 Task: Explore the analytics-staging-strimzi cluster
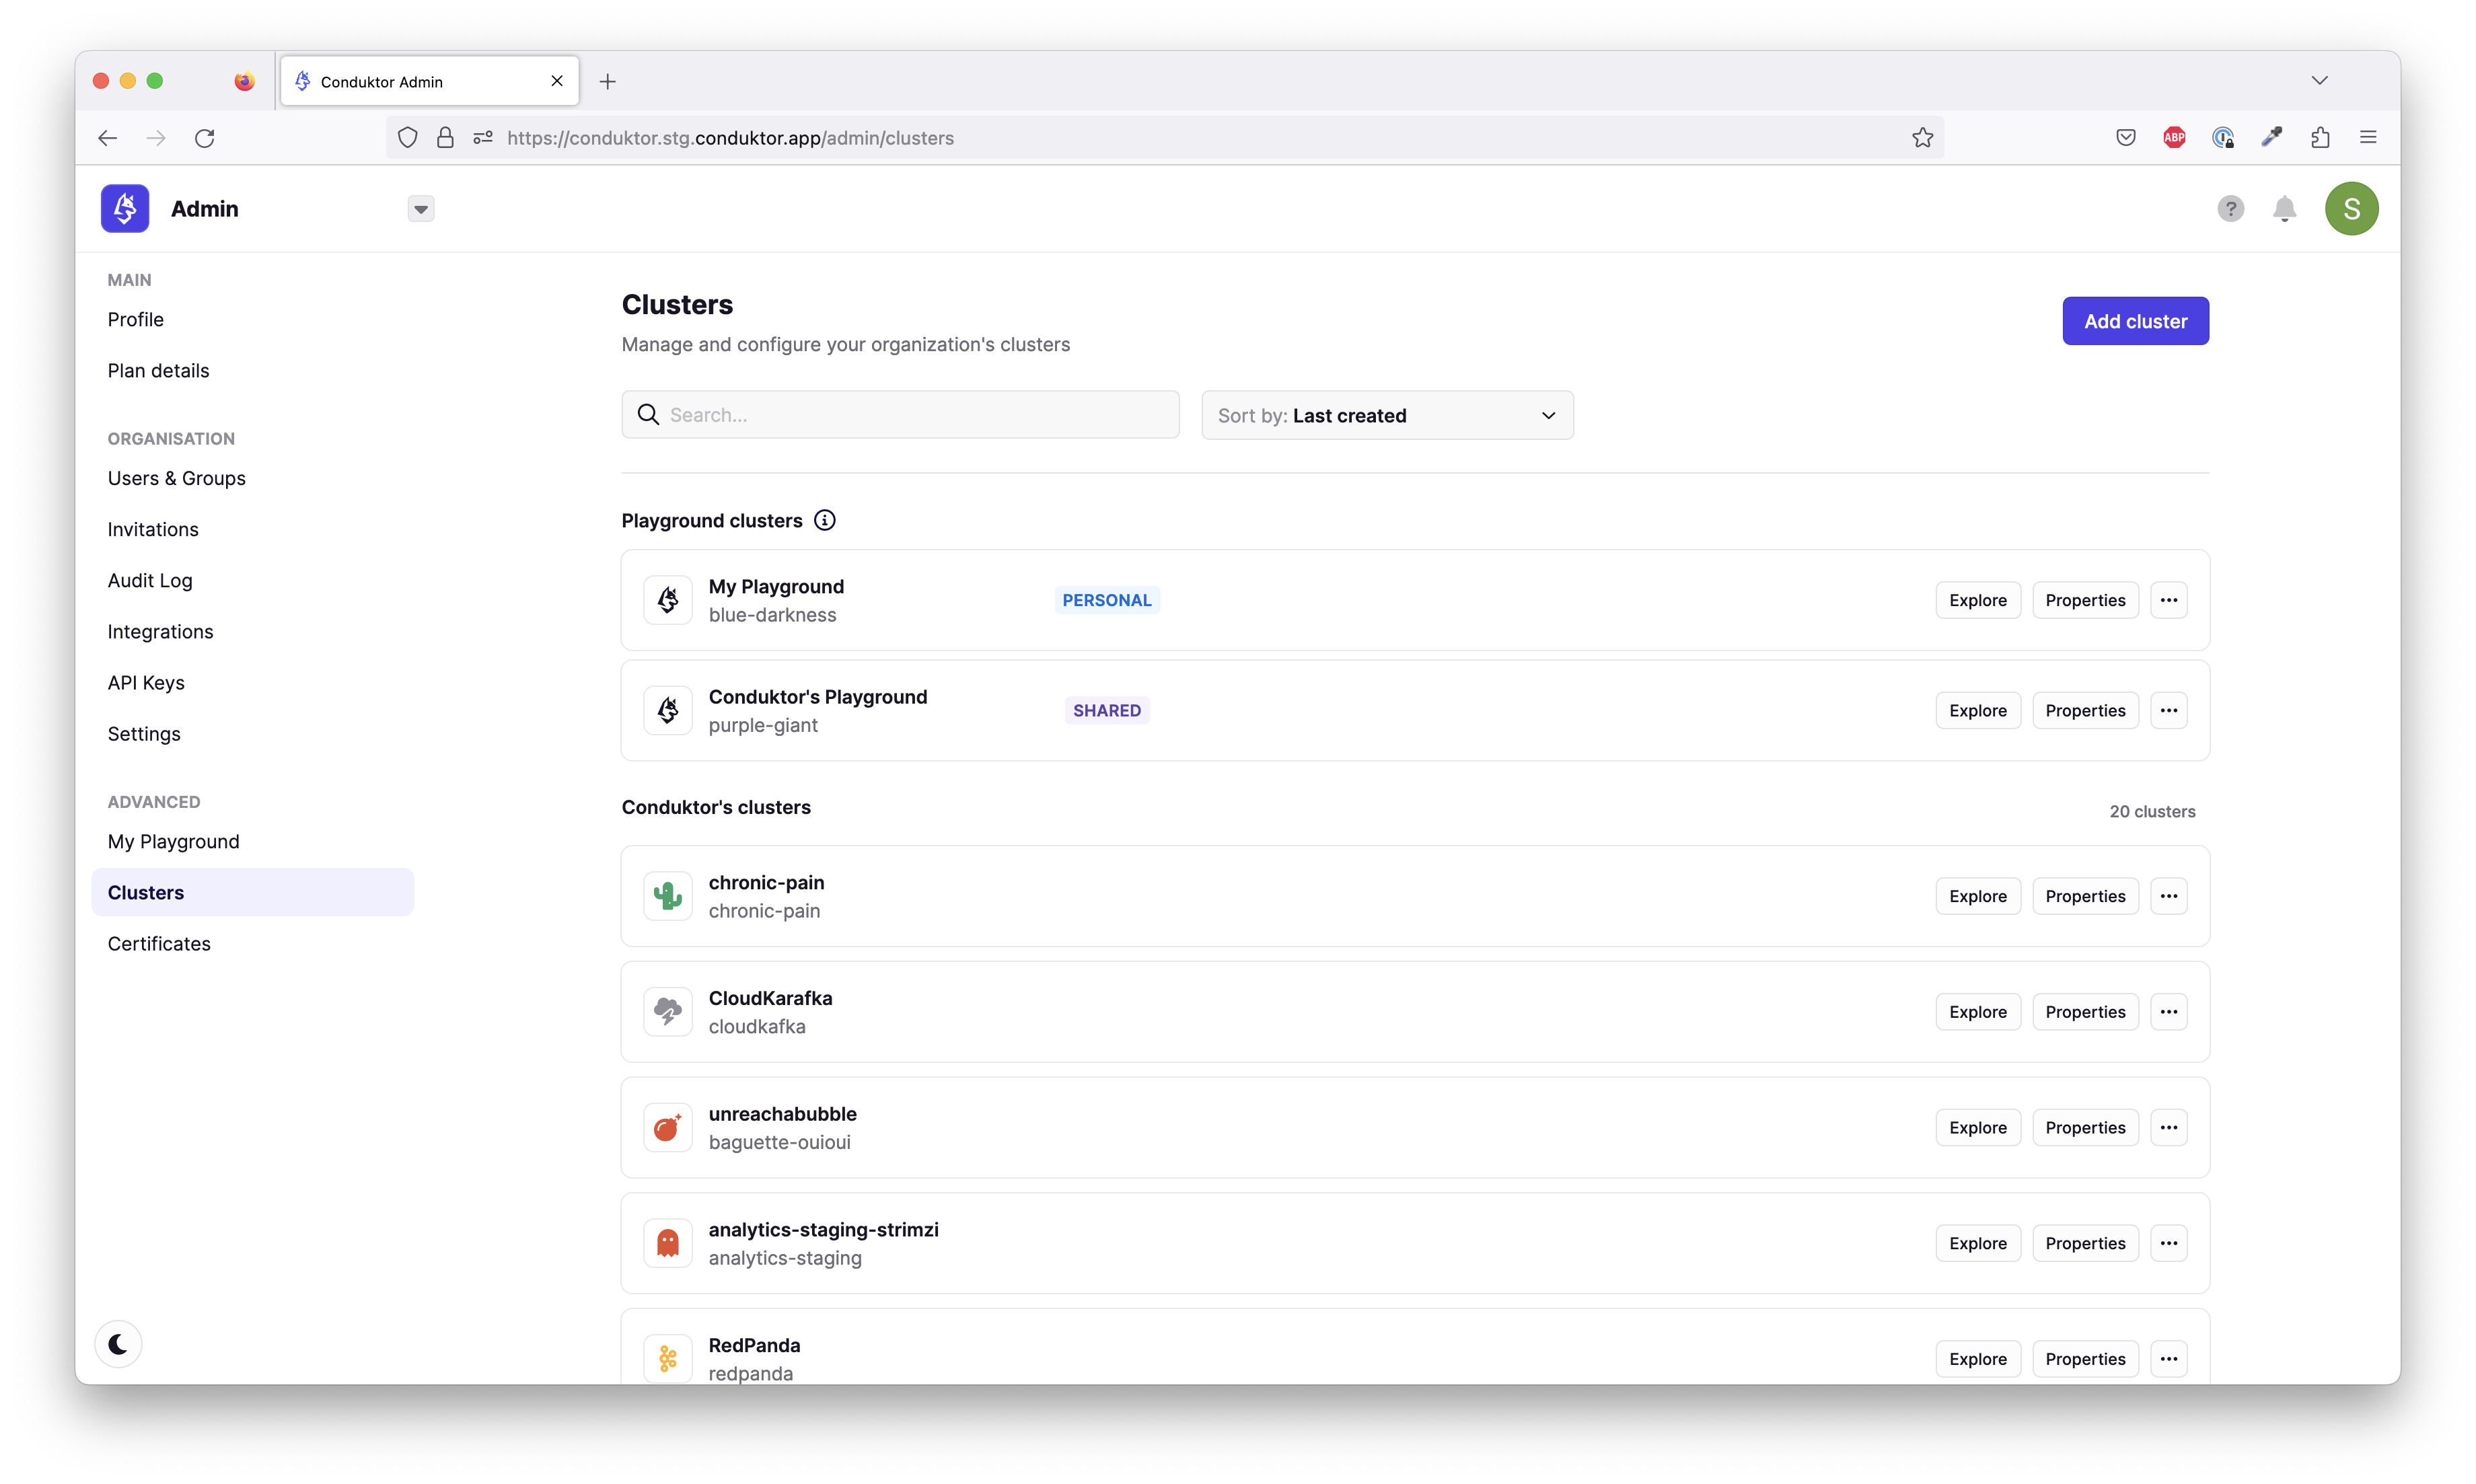(x=1977, y=1243)
